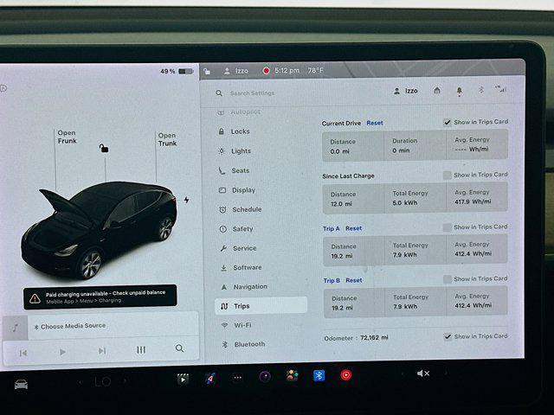
Task: Open HomeLink garage icon in settings header
Action: click(x=437, y=91)
